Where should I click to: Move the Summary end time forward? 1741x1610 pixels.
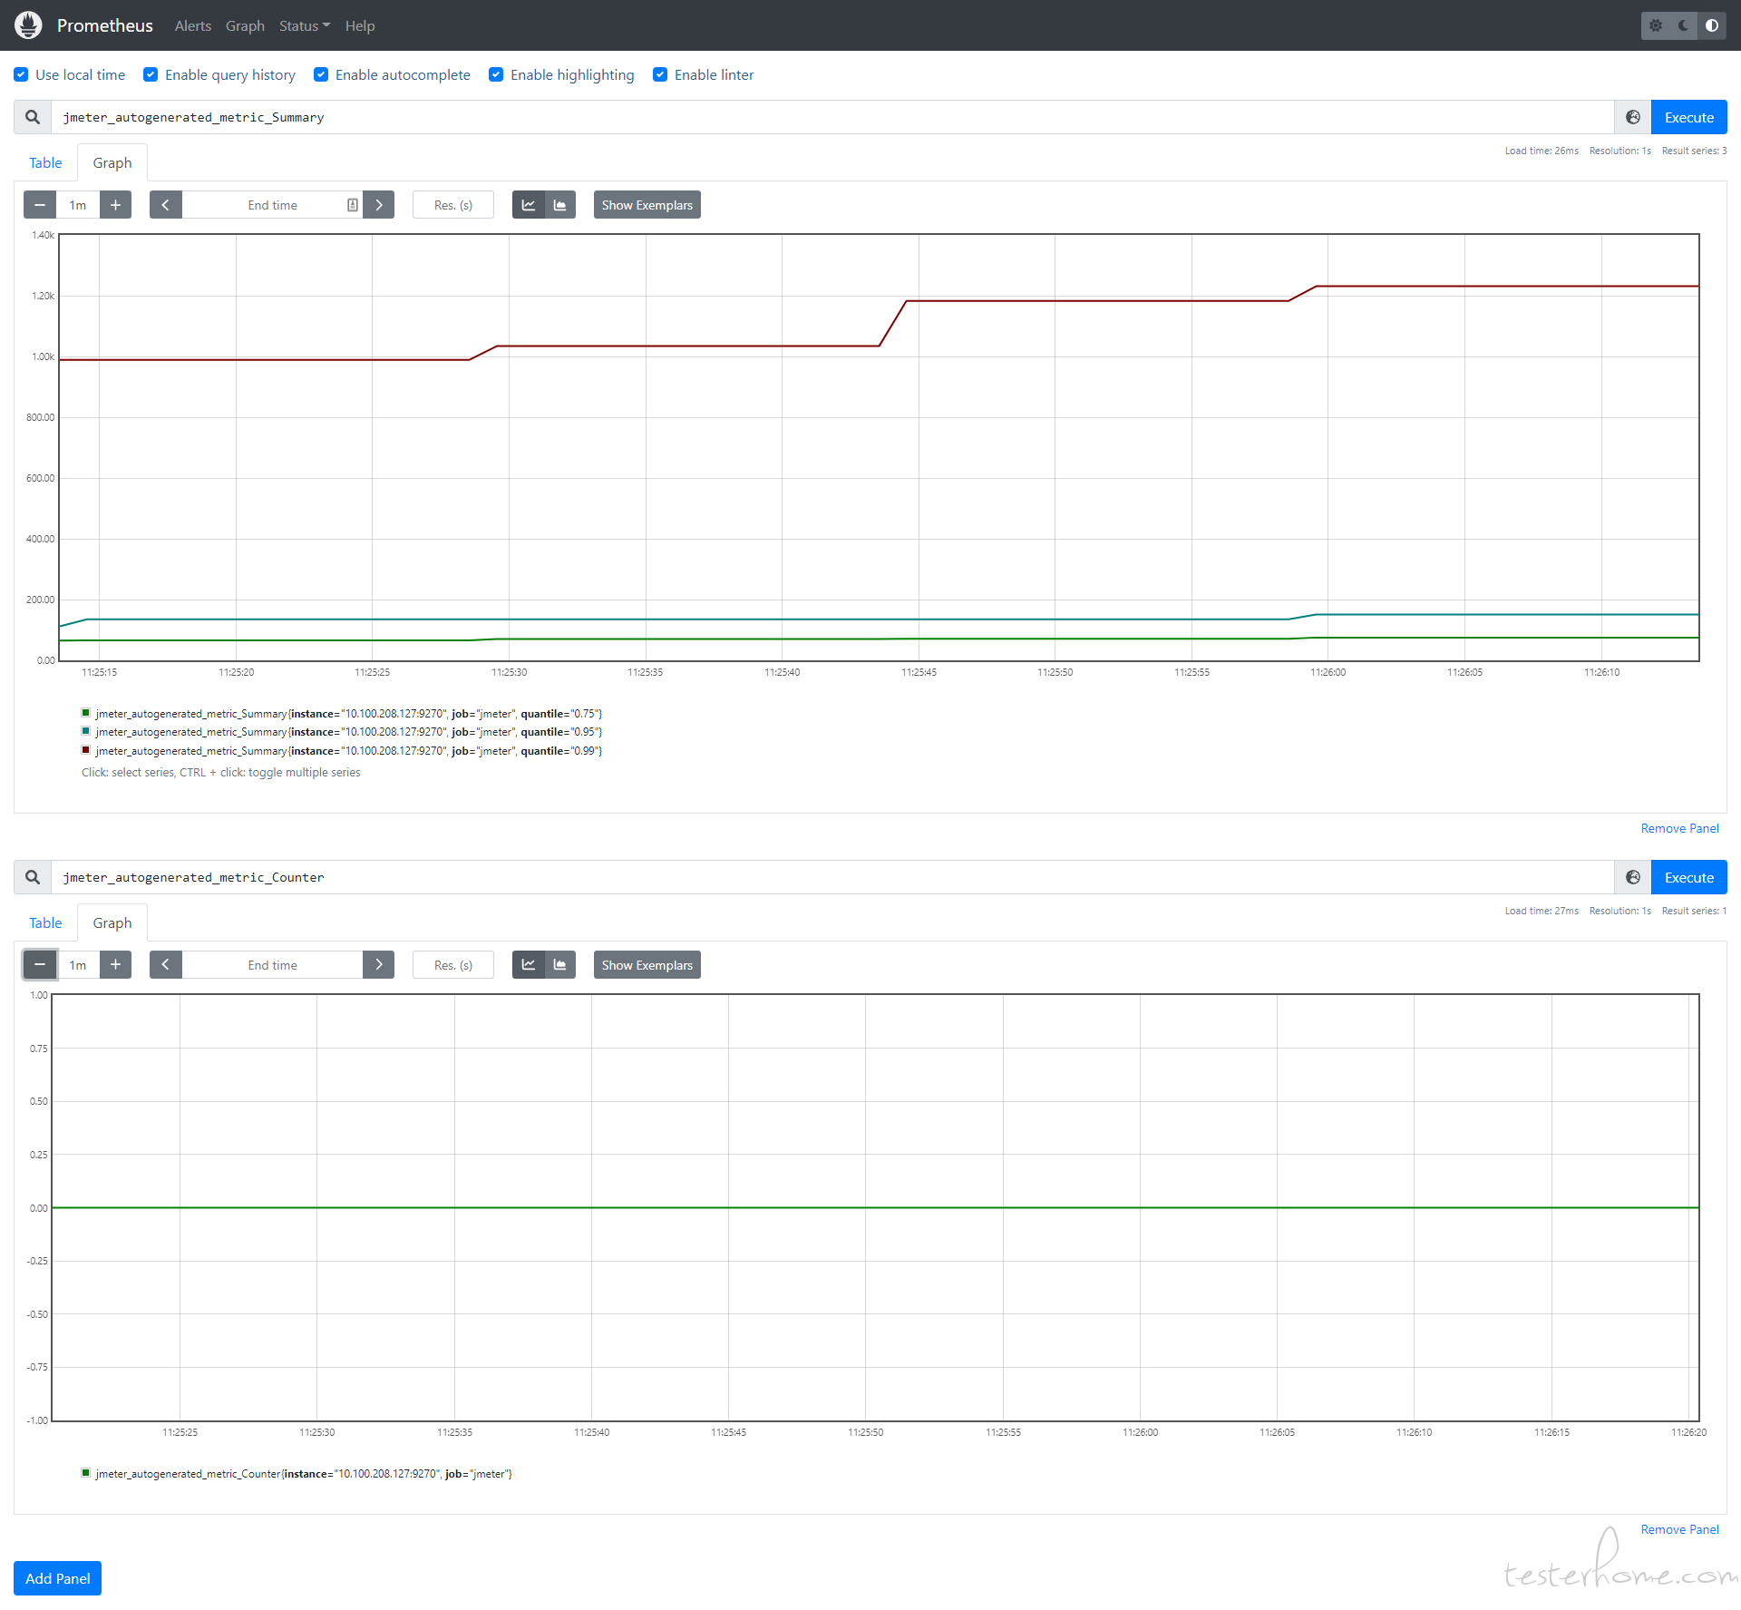tap(379, 205)
